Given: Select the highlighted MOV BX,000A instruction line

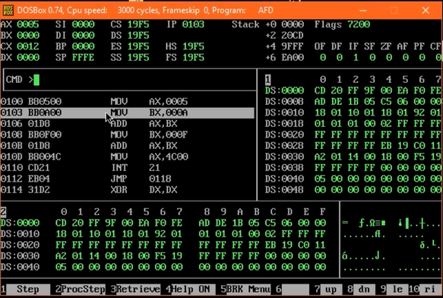Looking at the screenshot, I should 127,113.
